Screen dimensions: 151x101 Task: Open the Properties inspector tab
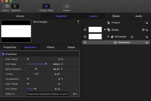[10, 47]
